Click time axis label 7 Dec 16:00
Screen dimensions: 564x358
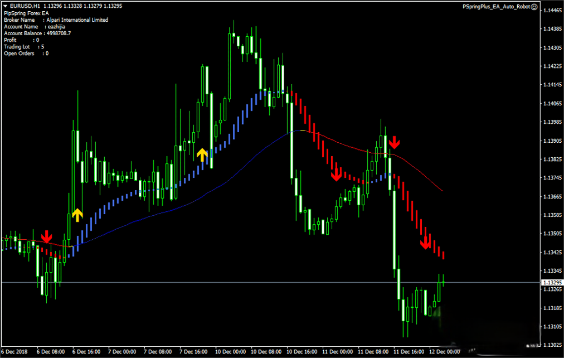193,351
